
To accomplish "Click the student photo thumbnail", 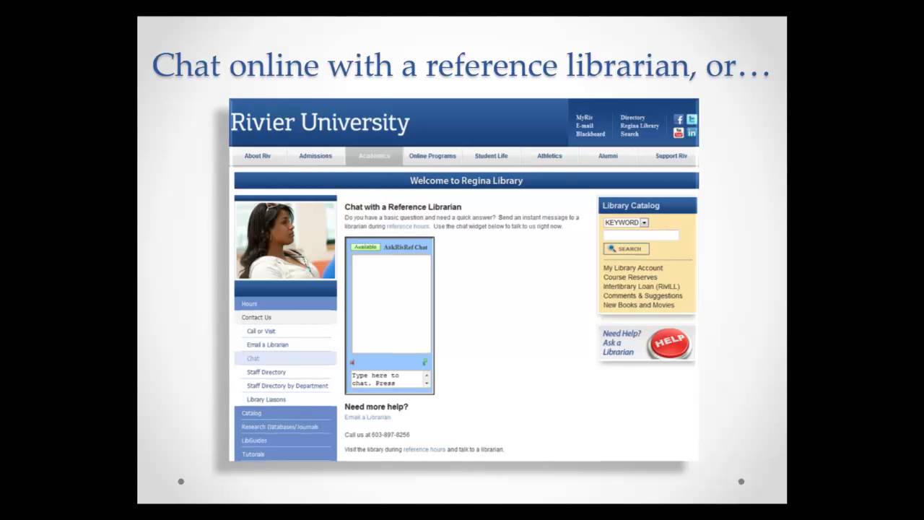I will pyautogui.click(x=285, y=240).
